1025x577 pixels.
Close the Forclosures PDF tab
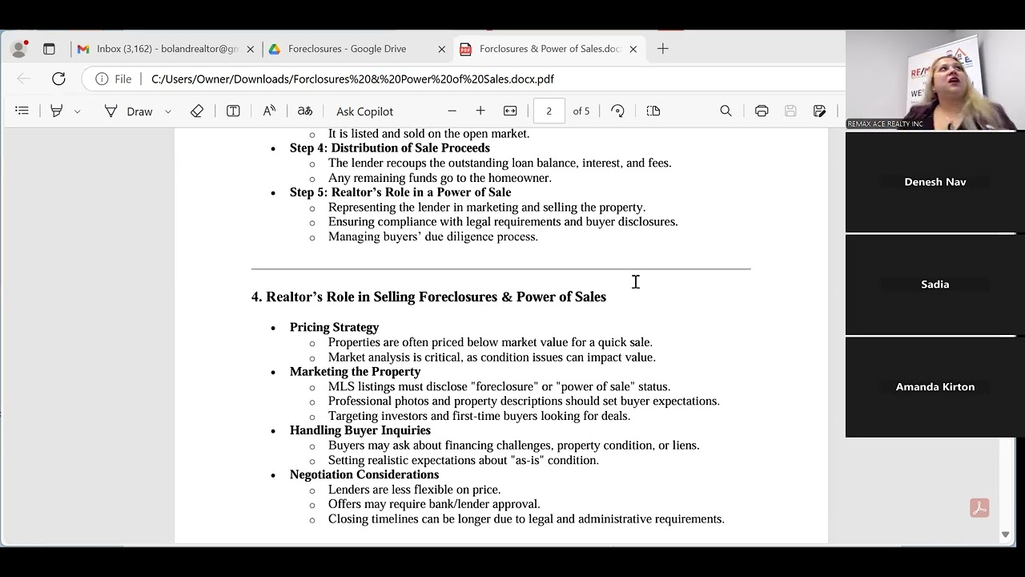(633, 49)
